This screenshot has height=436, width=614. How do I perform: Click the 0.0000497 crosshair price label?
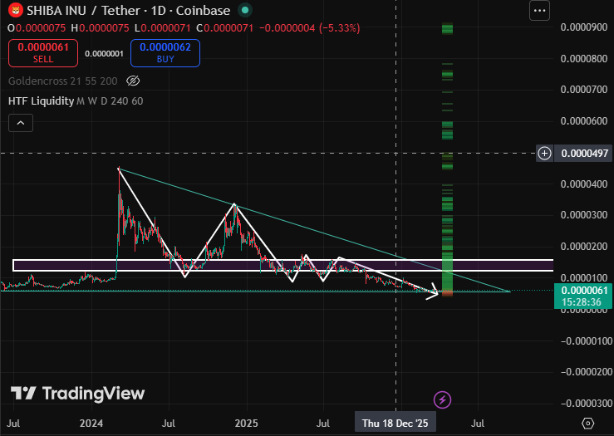584,154
